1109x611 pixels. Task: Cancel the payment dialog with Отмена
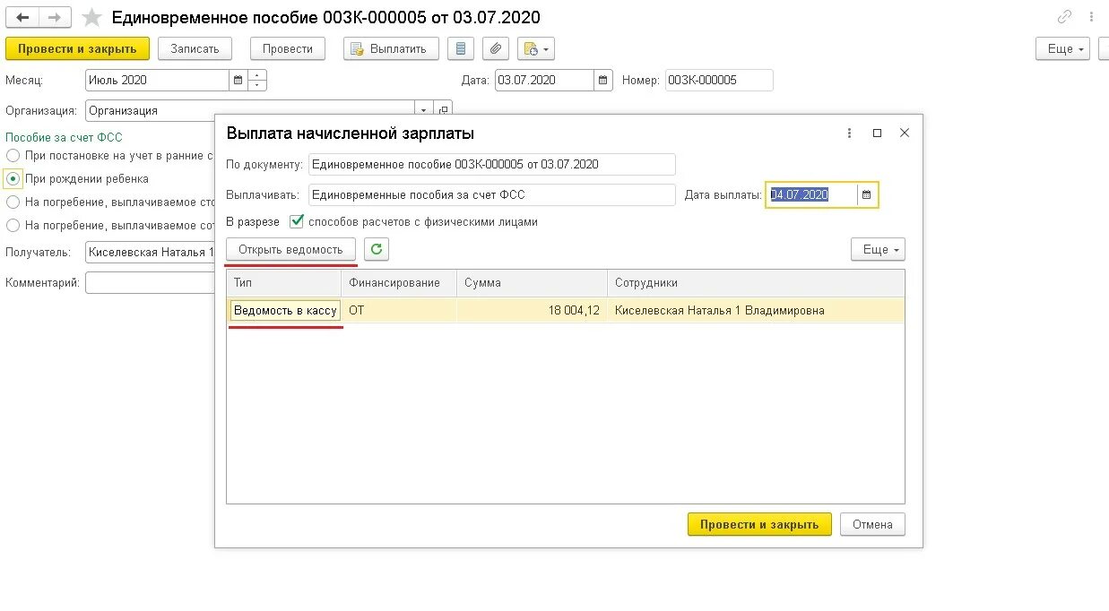[872, 524]
